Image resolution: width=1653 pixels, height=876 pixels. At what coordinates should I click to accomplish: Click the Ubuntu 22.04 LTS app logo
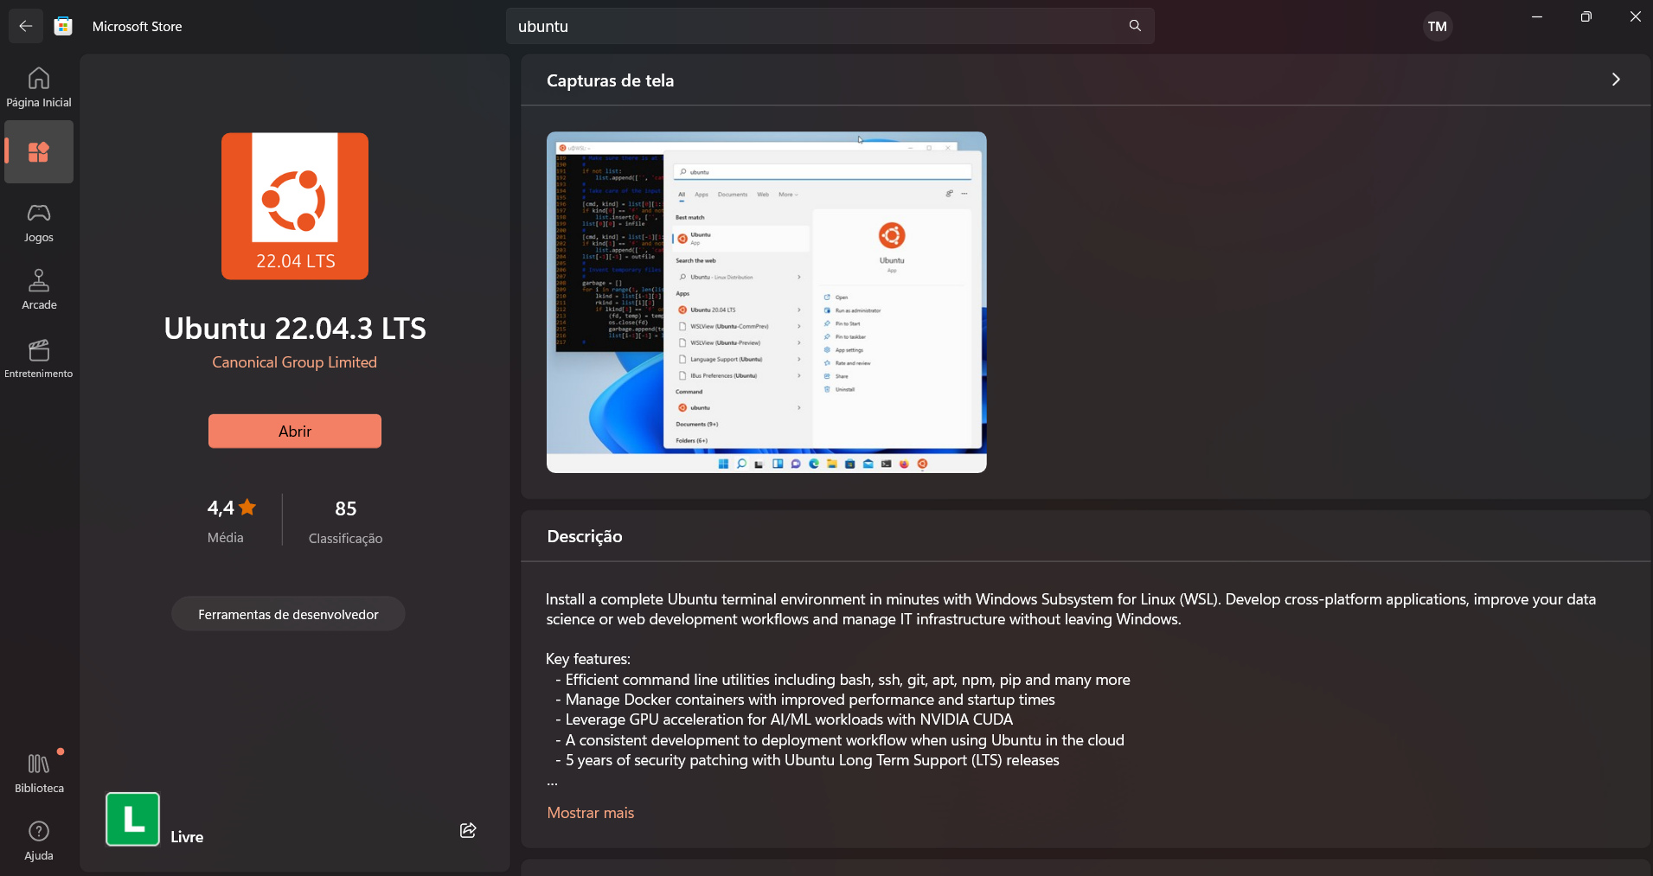pos(295,206)
